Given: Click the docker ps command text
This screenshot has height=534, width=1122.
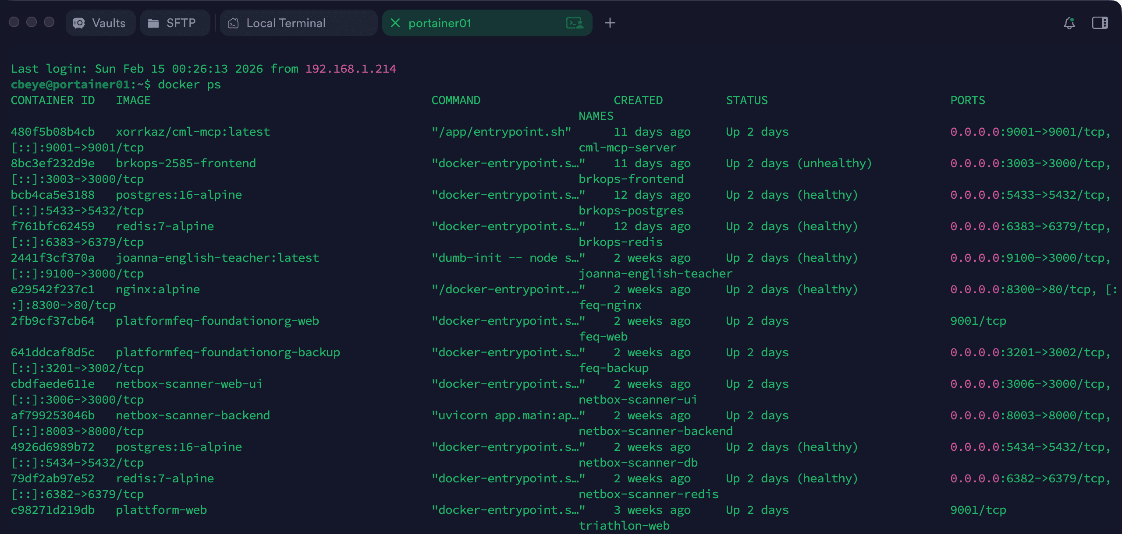Looking at the screenshot, I should tap(190, 84).
